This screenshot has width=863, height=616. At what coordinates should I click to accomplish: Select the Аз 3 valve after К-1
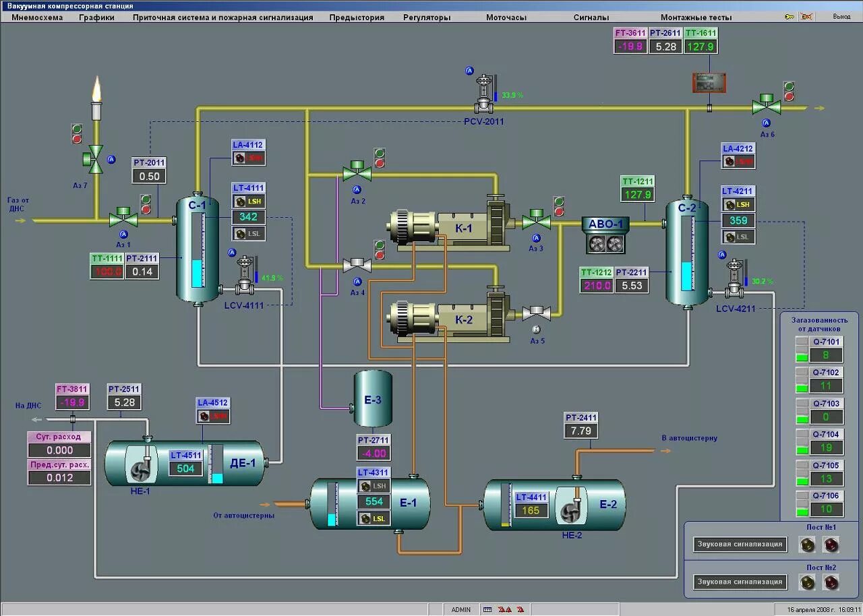[537, 220]
